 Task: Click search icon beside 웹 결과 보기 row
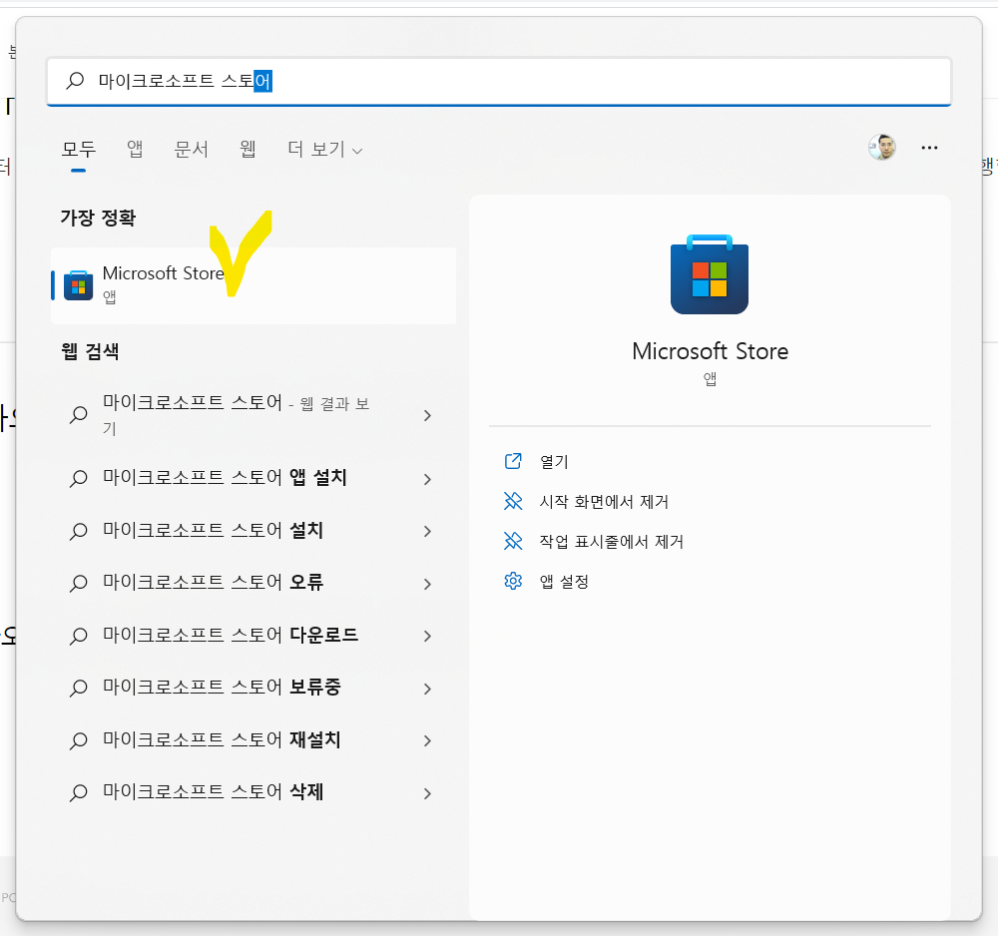click(78, 415)
